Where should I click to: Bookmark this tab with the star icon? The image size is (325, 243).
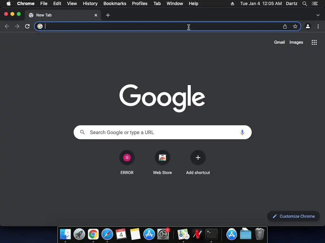tap(295, 26)
